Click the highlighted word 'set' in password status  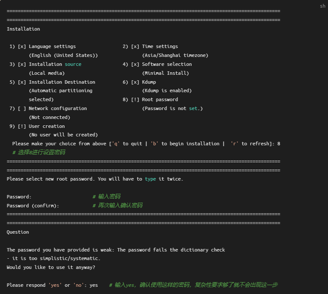point(193,108)
